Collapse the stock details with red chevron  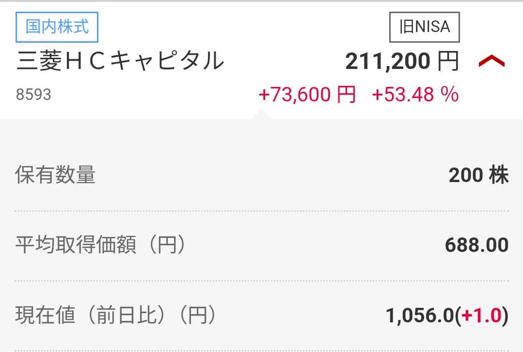click(x=491, y=62)
